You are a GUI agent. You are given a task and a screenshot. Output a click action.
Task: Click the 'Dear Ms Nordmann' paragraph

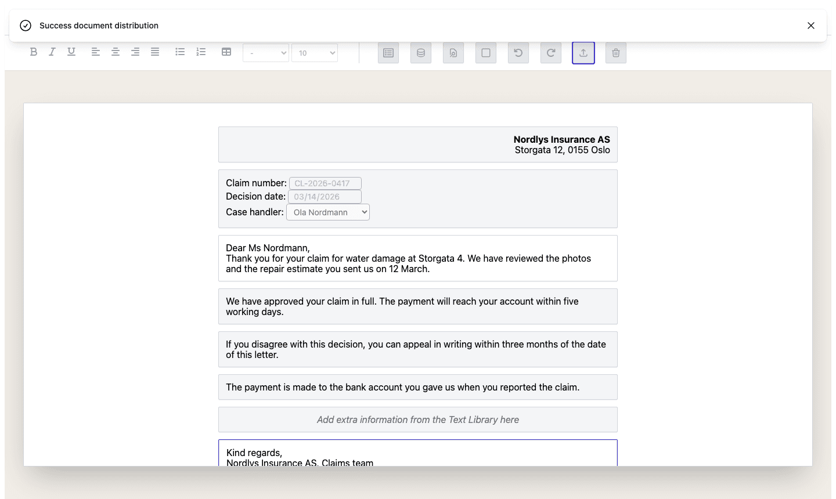(x=418, y=258)
